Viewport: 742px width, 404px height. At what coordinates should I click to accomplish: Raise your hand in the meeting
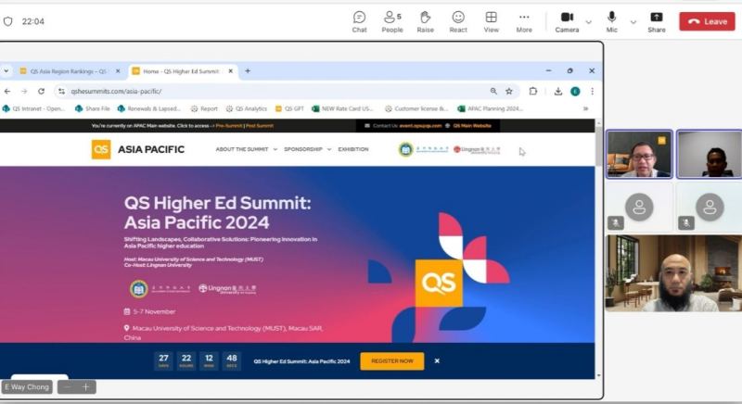(x=425, y=21)
